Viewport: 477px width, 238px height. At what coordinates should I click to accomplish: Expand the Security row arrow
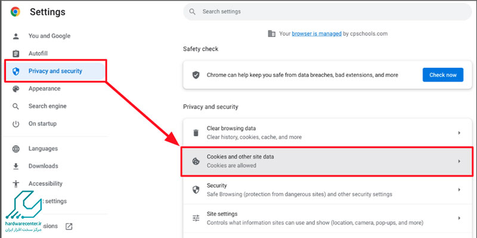click(x=459, y=190)
